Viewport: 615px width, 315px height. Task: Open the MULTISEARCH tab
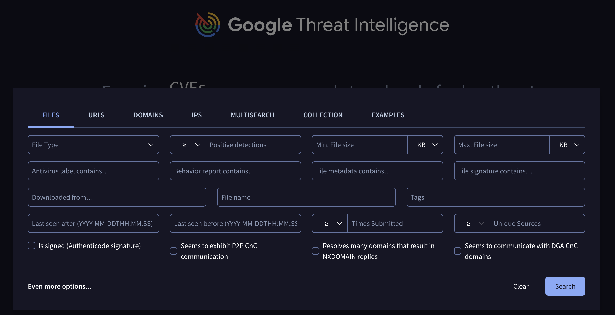coord(252,115)
